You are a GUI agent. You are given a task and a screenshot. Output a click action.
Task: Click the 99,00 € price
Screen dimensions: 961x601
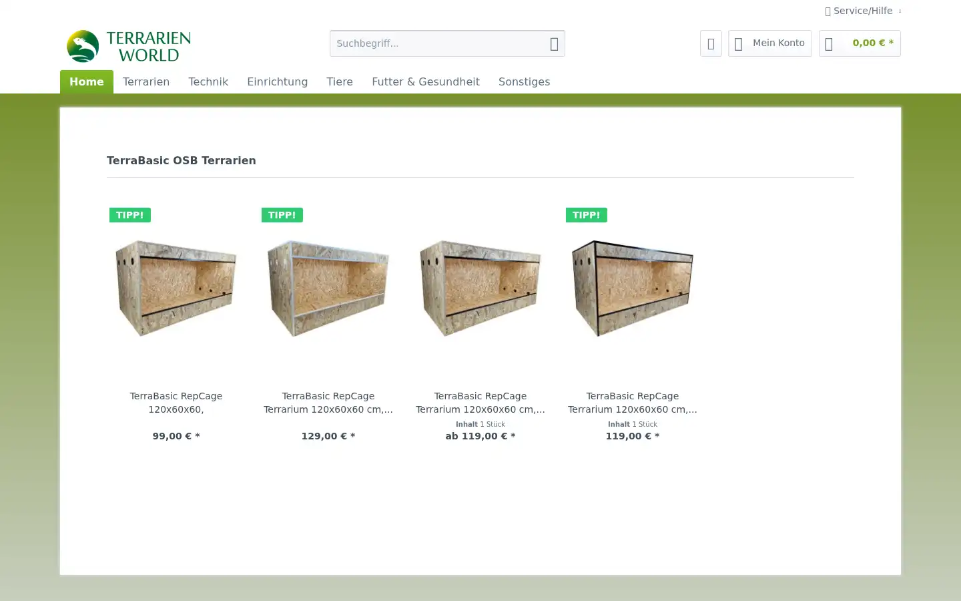coord(176,436)
